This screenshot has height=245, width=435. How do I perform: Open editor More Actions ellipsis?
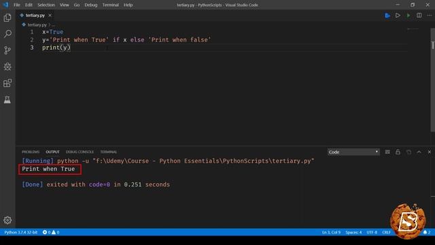[x=430, y=16]
